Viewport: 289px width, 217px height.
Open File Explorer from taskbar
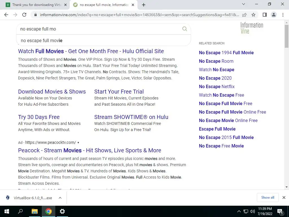(x=34, y=211)
